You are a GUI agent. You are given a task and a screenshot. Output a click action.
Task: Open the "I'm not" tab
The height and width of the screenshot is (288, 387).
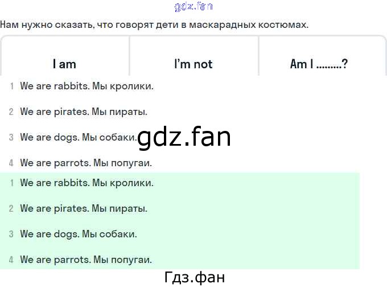click(193, 64)
